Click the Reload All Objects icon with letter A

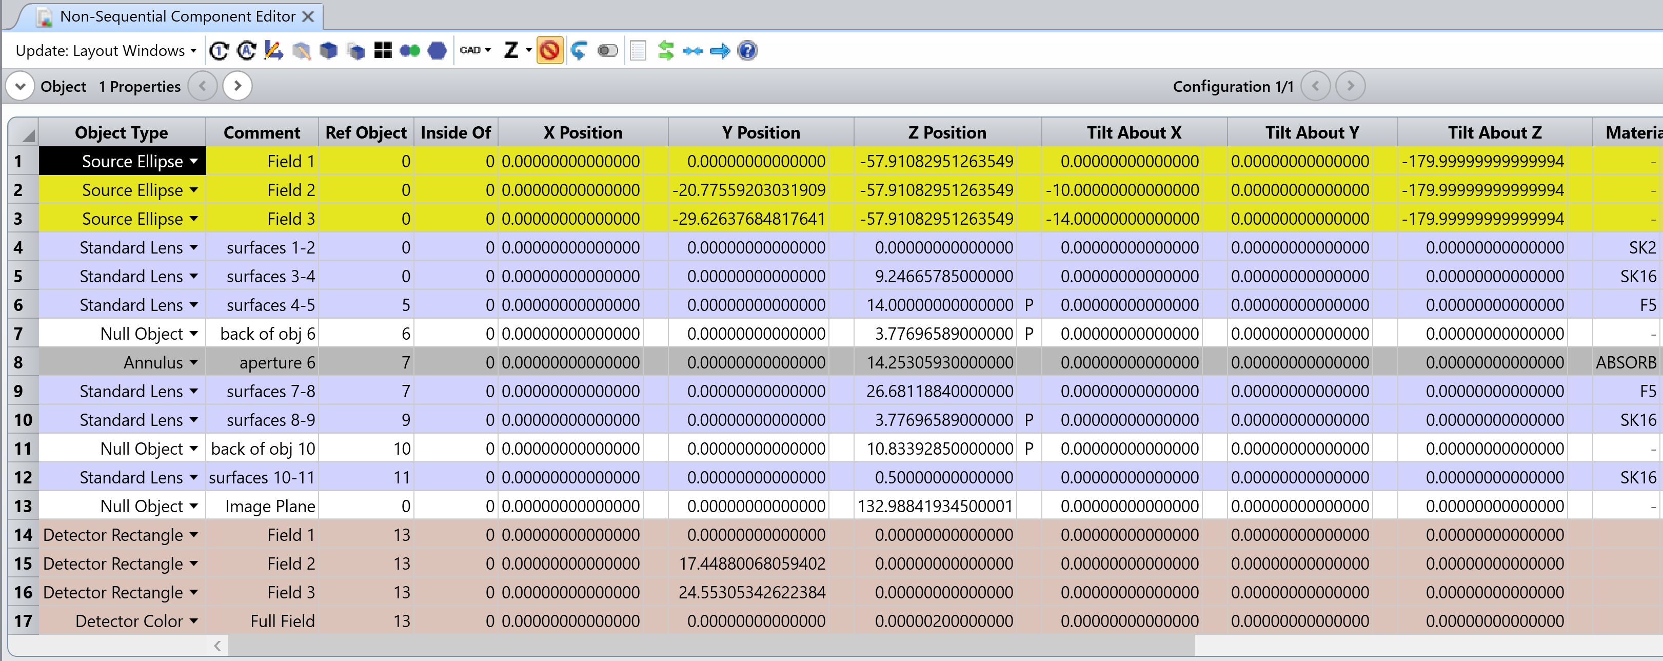point(247,50)
